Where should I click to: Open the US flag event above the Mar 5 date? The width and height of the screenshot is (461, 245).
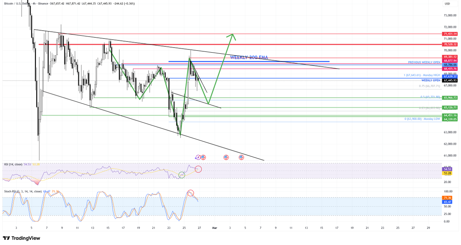point(242,157)
